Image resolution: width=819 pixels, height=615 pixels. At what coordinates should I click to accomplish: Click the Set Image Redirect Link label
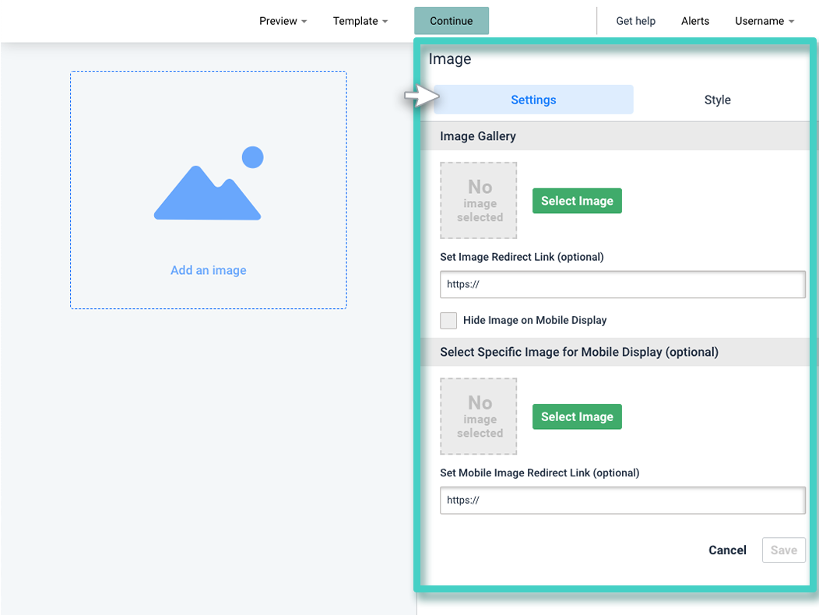click(522, 257)
